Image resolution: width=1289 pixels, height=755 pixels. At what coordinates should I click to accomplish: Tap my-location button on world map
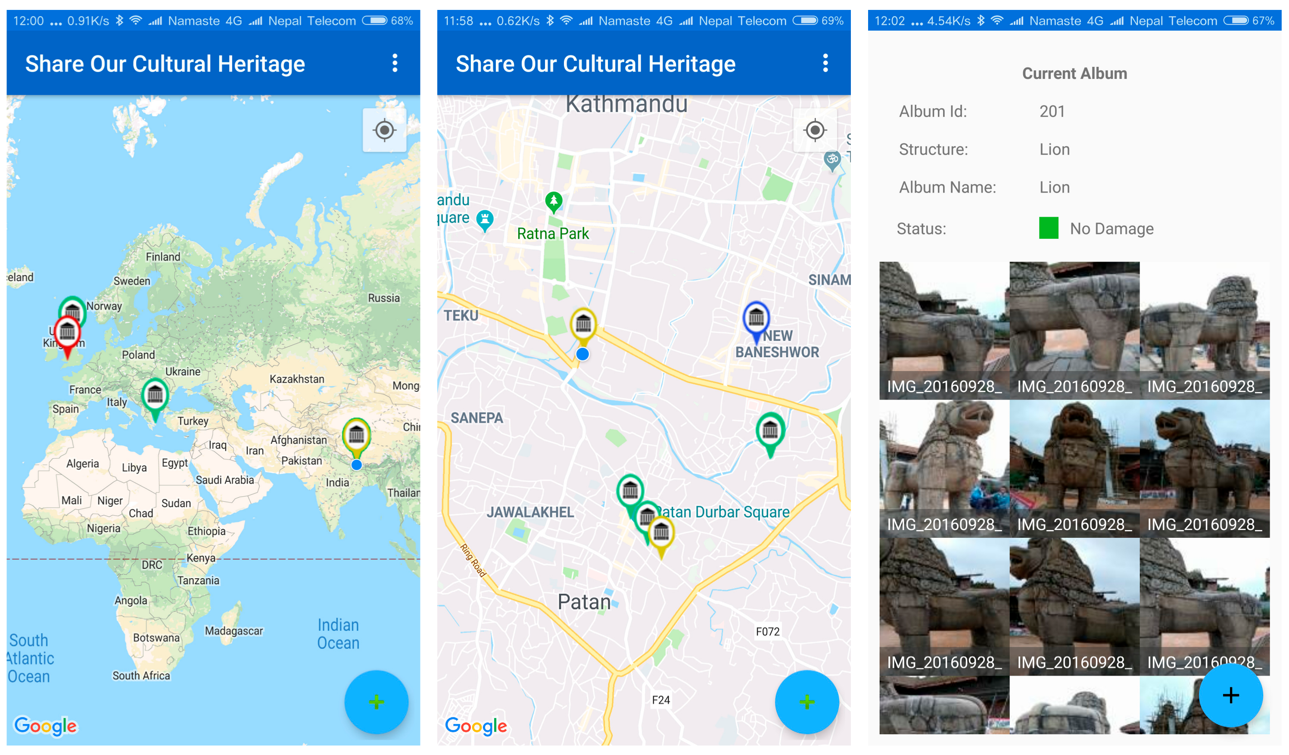tap(384, 131)
